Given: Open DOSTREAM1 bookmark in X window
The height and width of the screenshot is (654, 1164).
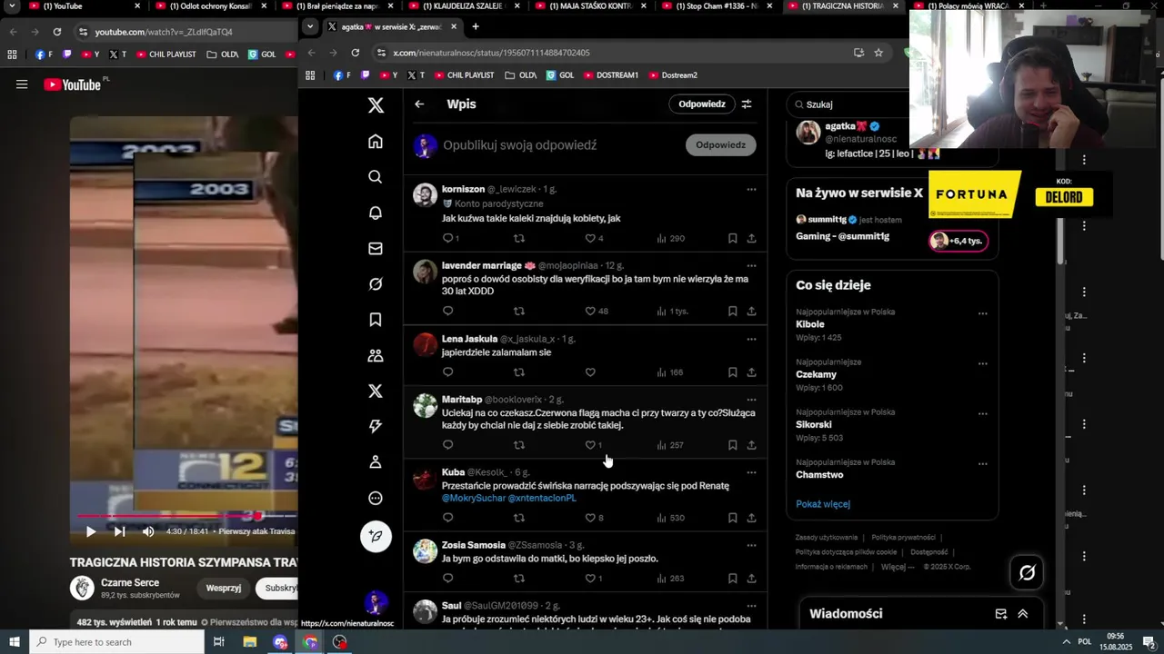Looking at the screenshot, I should 611,75.
